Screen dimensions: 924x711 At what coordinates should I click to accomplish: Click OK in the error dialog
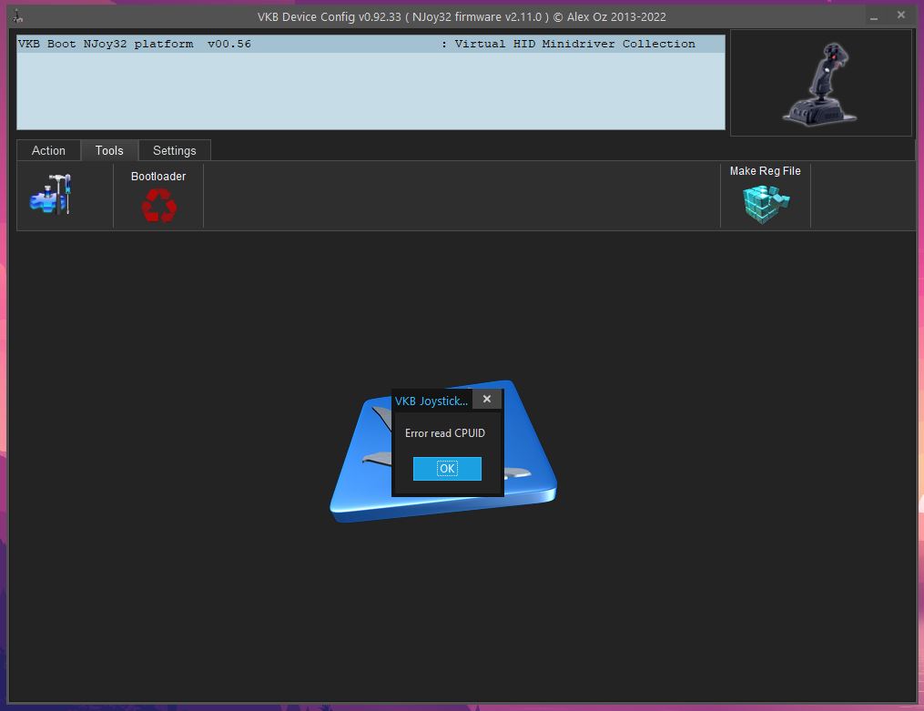pyautogui.click(x=447, y=469)
